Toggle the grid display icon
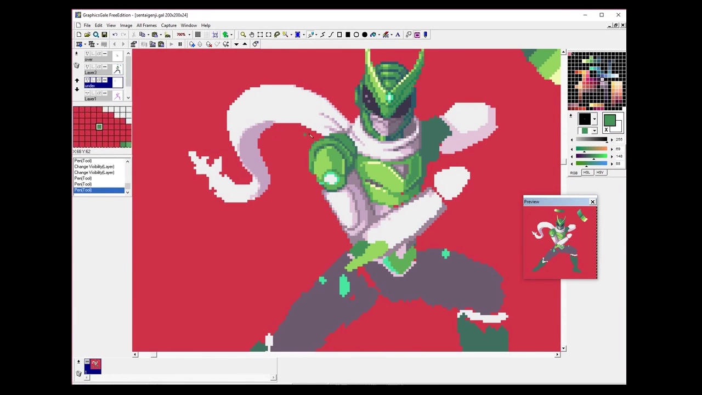Screen dimensions: 702x395 pos(198,35)
